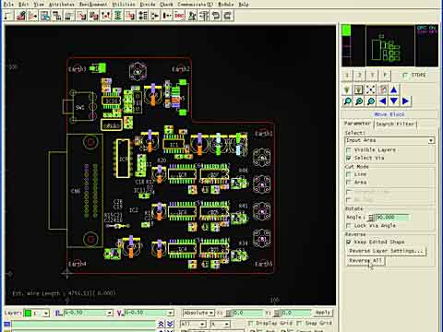Viewport: 443px width, 332px height.
Task: Check the STORE checkbox
Action: click(x=405, y=75)
